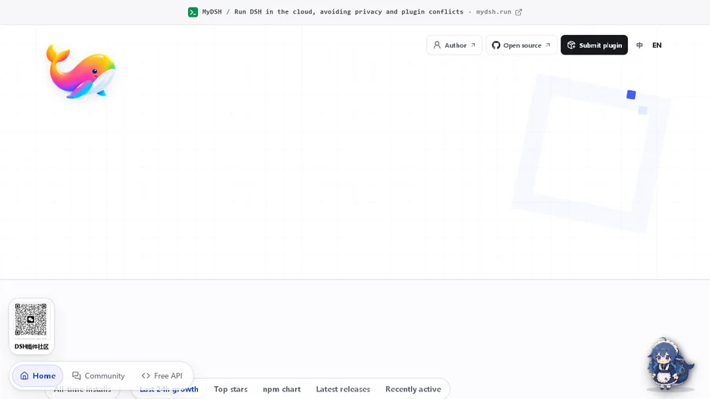Click the code brackets Free API icon

tap(146, 376)
